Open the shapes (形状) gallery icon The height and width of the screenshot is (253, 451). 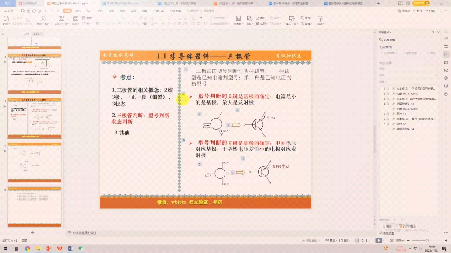(x=250, y=19)
